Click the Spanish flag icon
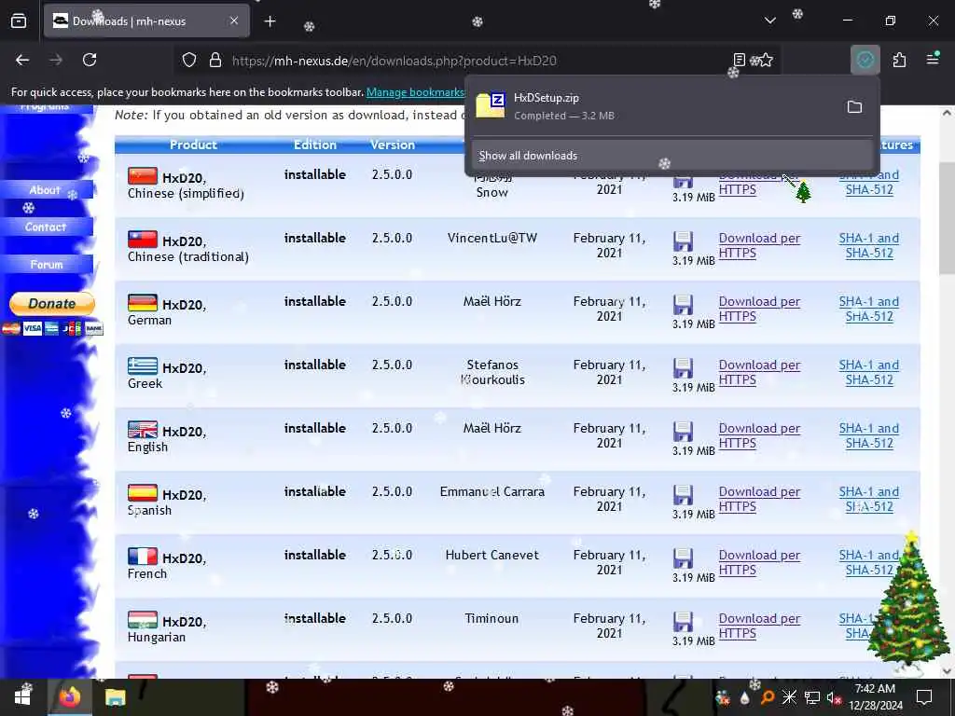 point(143,492)
